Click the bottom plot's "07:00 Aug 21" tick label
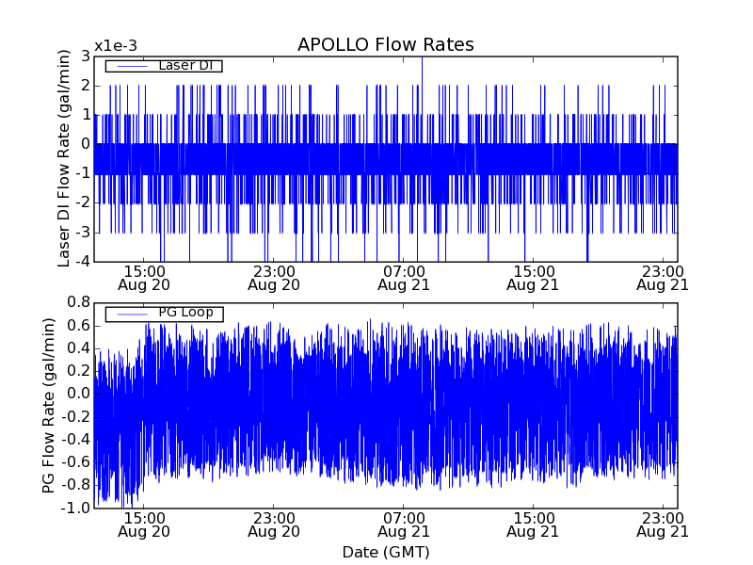This screenshot has width=753, height=565. coord(403,525)
